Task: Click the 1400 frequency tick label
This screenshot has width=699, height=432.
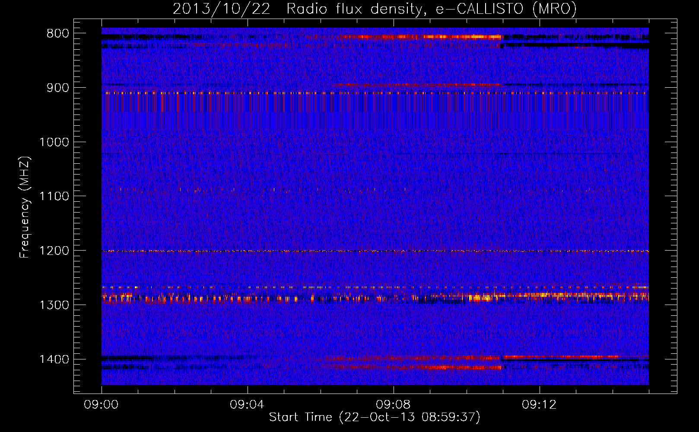Action: [x=54, y=359]
